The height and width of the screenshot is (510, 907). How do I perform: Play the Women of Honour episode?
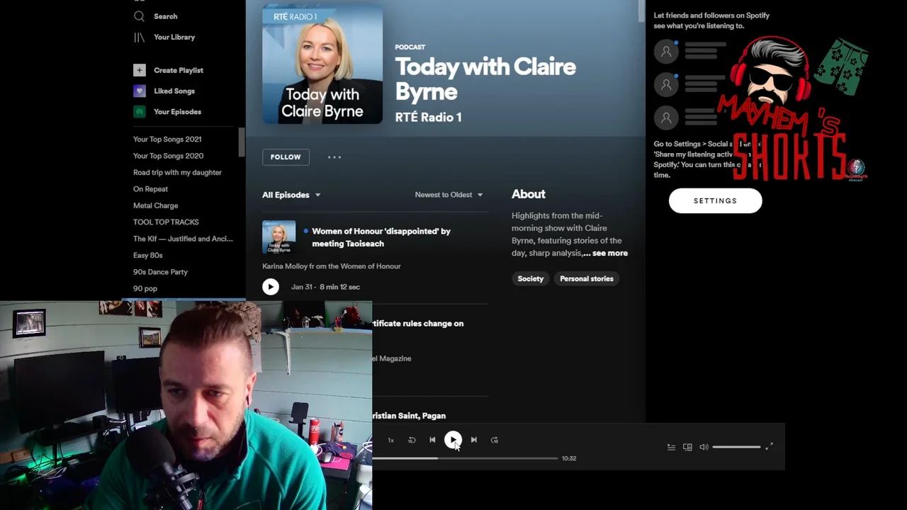pos(270,286)
